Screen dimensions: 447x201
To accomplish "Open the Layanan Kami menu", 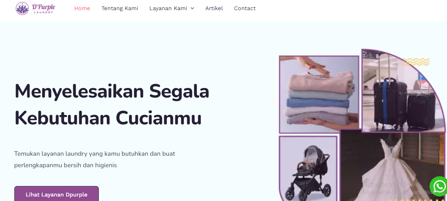I will [168, 8].
